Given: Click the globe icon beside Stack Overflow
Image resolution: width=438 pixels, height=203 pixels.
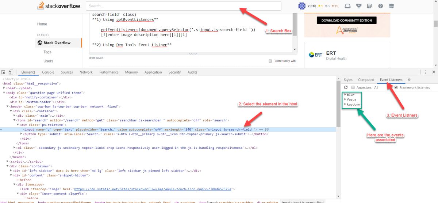Looking at the screenshot, I should tap(40, 43).
